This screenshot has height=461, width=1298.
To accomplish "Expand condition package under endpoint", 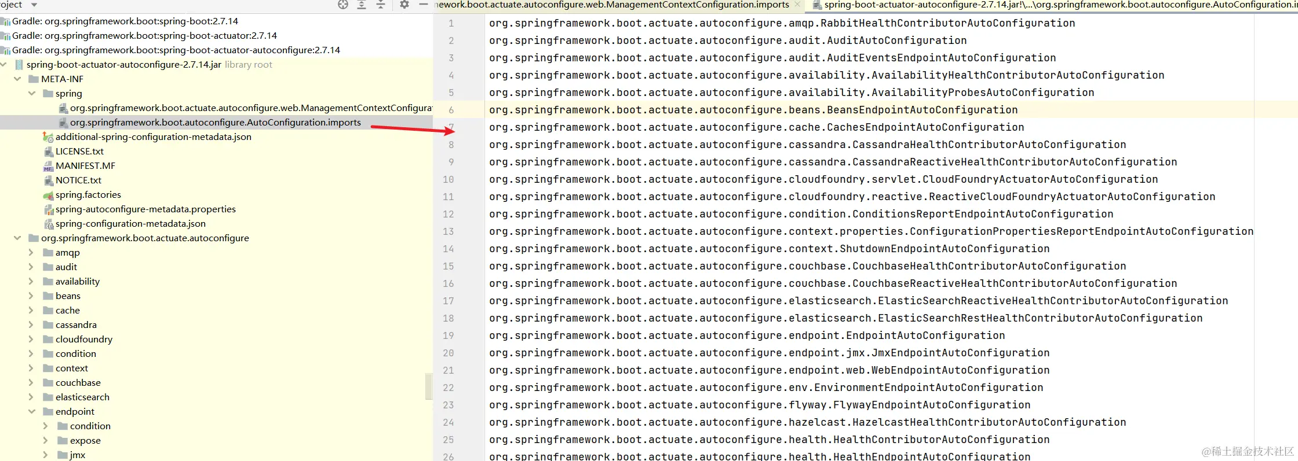I will tap(46, 426).
